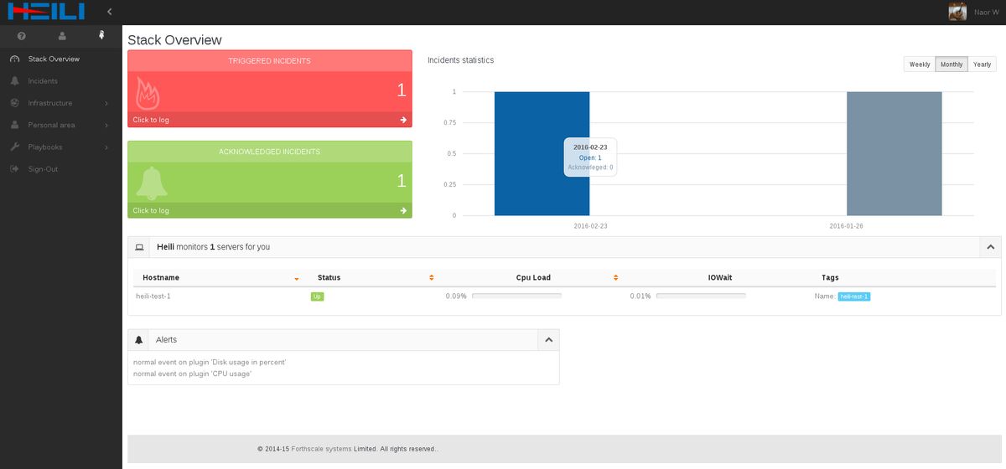Viewport: 1006px width, 469px height.
Task: Switch statistics to Weekly view
Action: (x=919, y=64)
